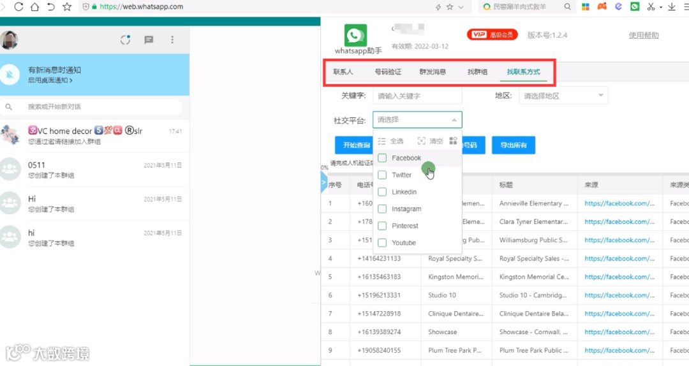This screenshot has height=366, width=689.
Task: Click the purple e extension icon
Action: (x=618, y=6)
